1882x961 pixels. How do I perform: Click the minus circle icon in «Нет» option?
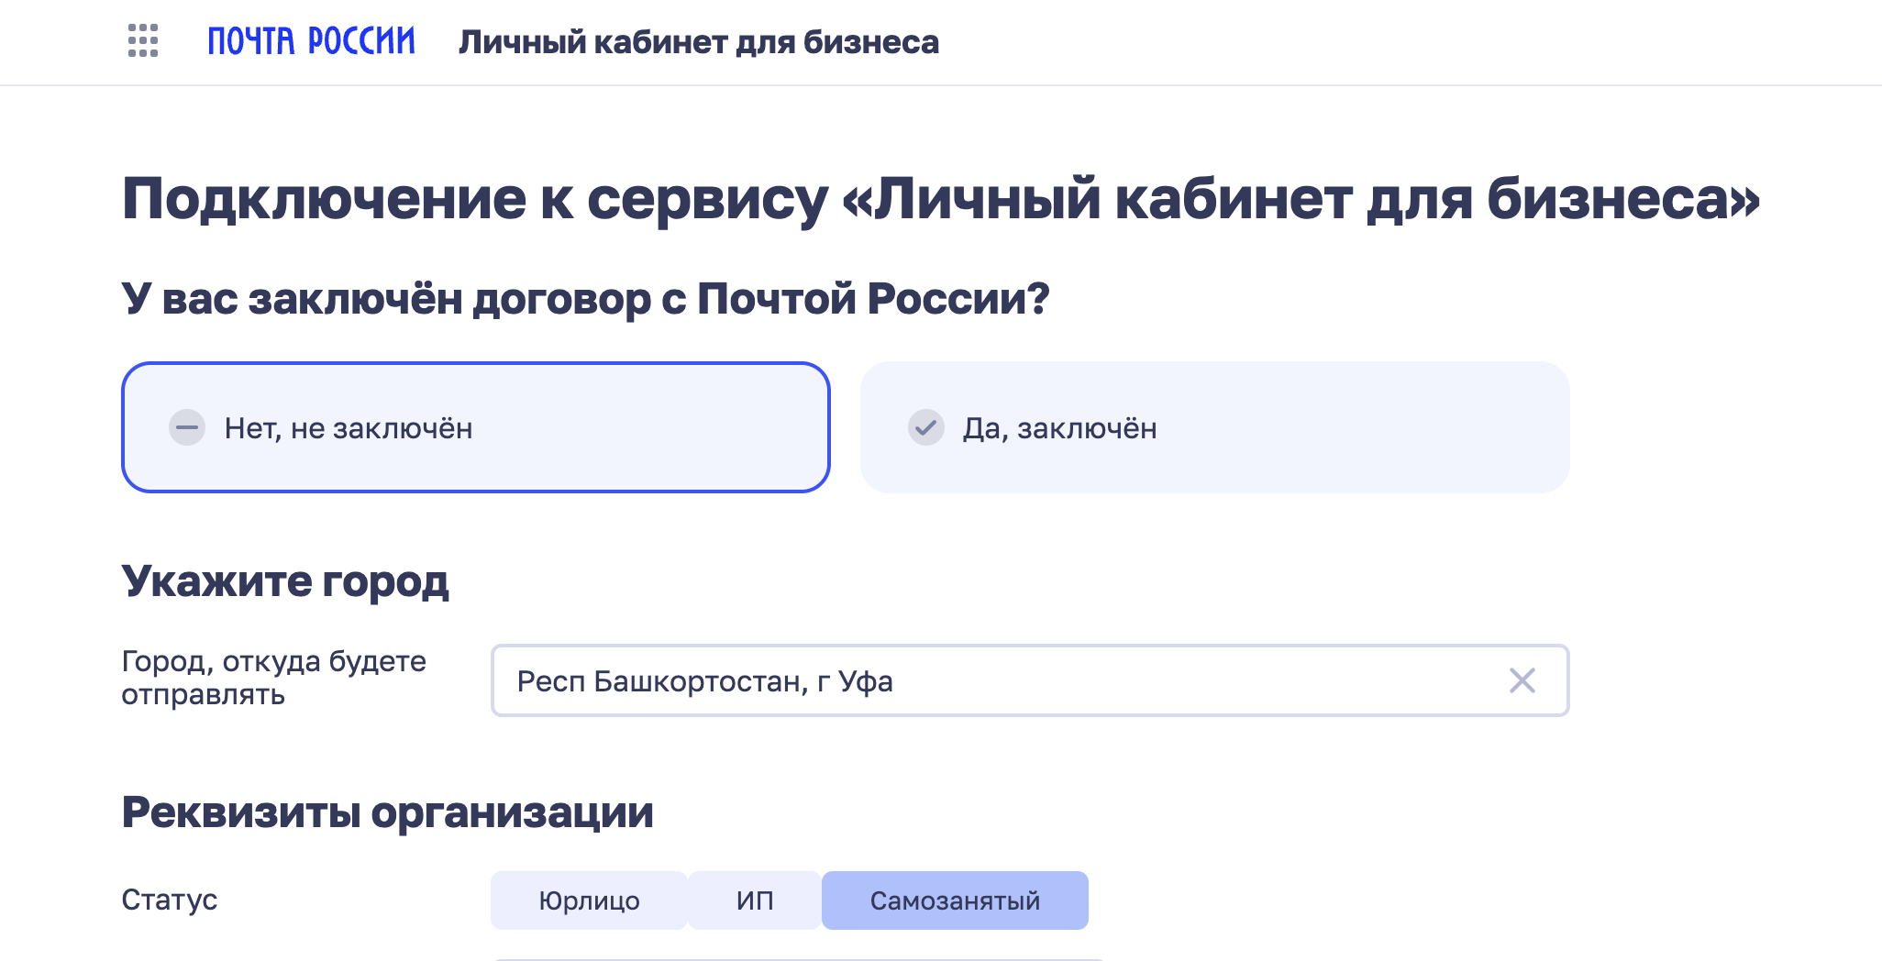pos(187,427)
